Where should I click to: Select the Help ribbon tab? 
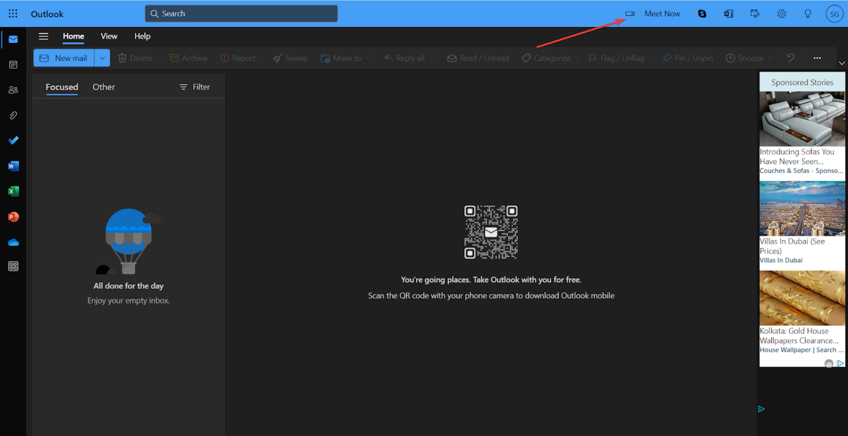click(x=142, y=36)
